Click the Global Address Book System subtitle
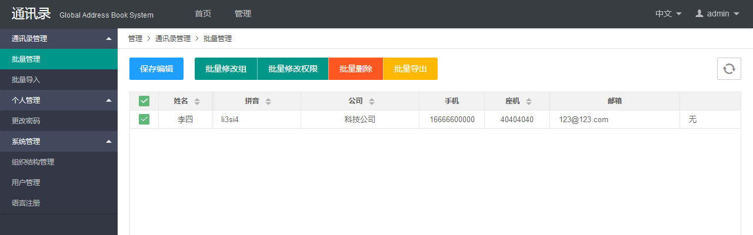Screen dimensions: 753x235 coord(106,15)
